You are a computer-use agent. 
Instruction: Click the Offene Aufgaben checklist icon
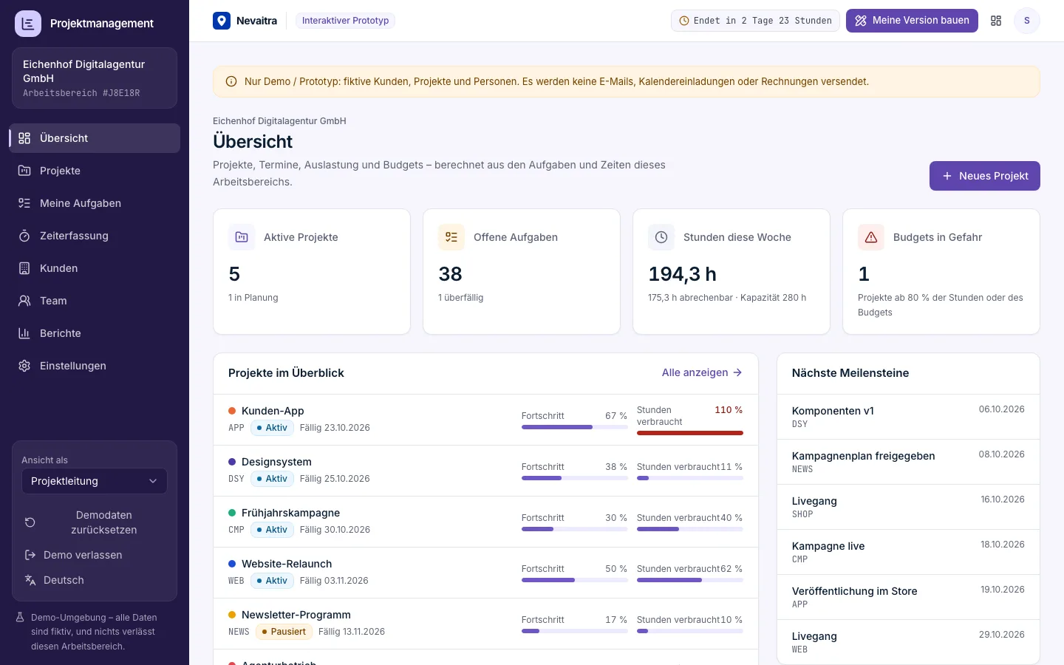coord(451,237)
